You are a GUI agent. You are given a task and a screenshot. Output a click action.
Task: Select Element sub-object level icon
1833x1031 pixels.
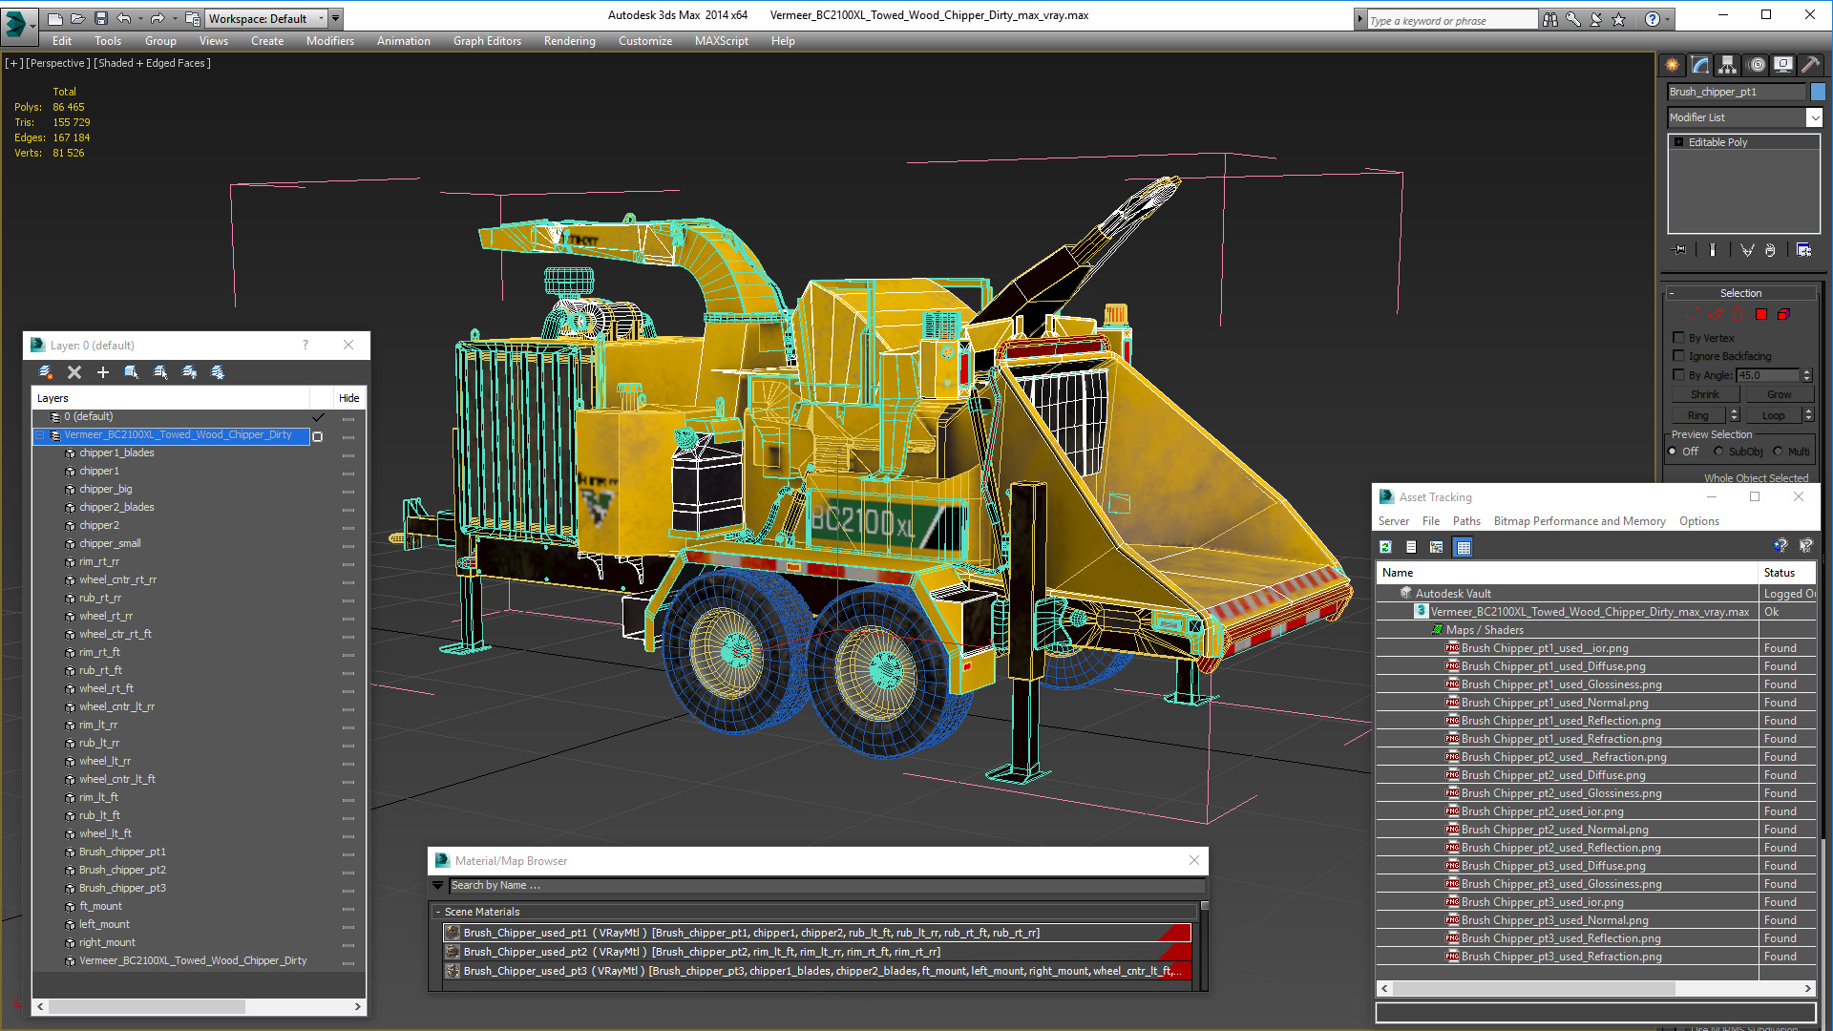point(1783,314)
